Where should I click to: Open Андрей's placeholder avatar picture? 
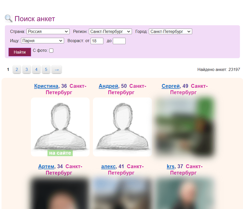[122, 127]
